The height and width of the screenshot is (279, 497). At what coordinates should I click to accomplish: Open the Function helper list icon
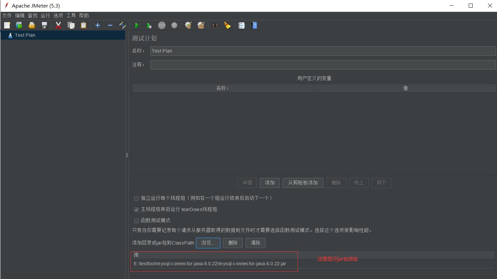coord(242,25)
